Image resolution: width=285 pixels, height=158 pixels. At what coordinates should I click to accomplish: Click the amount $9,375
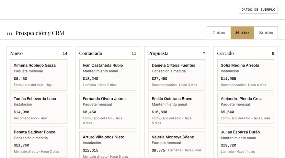point(158,150)
